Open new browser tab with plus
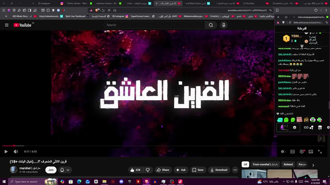Image resolution: width=330 pixels, height=185 pixels. 33,3
